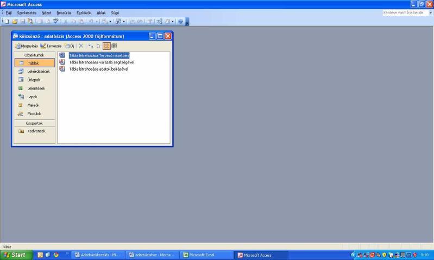Expand the toolbar options chevron
The width and height of the screenshot is (434, 260).
click(x=187, y=22)
